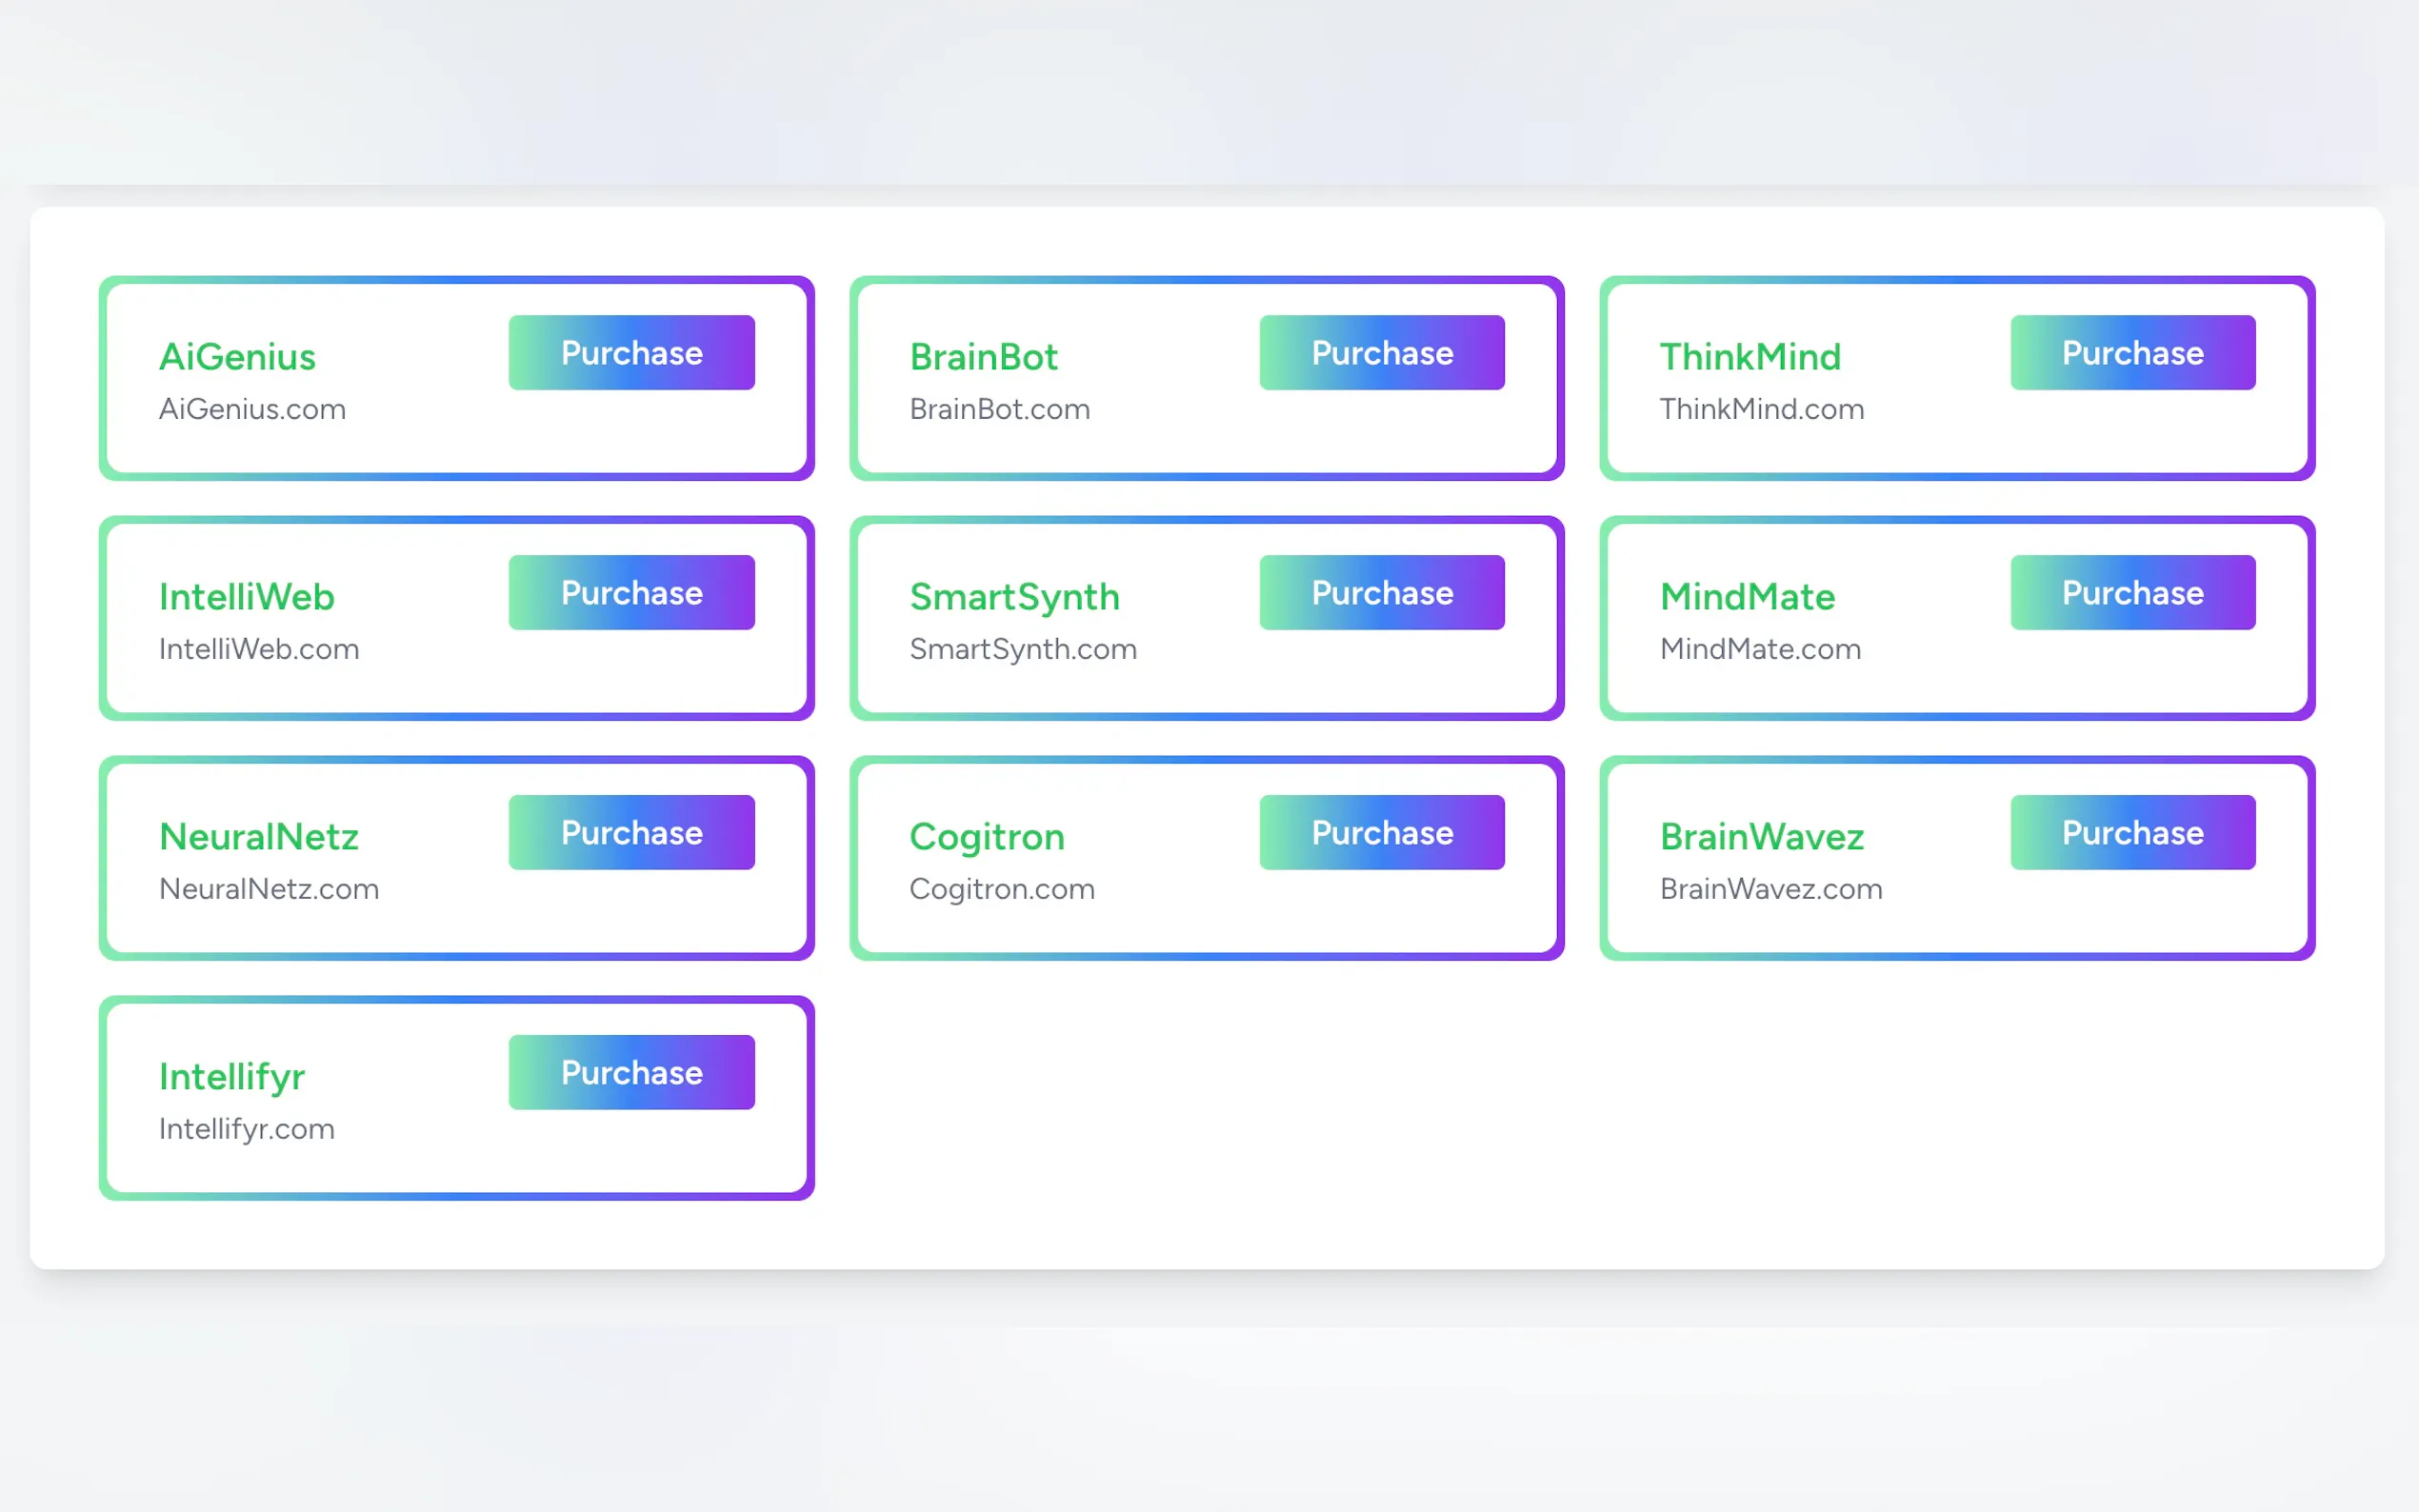Buy IntelliWeb using its Purchase button
Image resolution: width=2419 pixels, height=1512 pixels.
[x=631, y=593]
